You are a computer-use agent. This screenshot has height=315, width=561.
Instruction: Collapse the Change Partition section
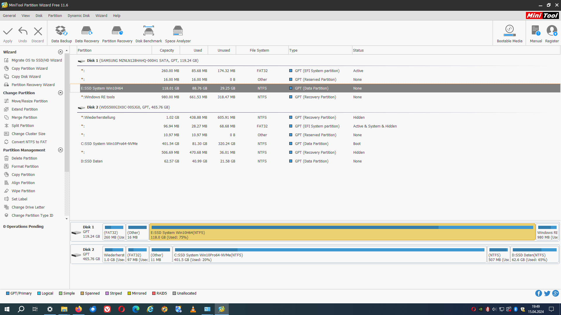point(60,93)
